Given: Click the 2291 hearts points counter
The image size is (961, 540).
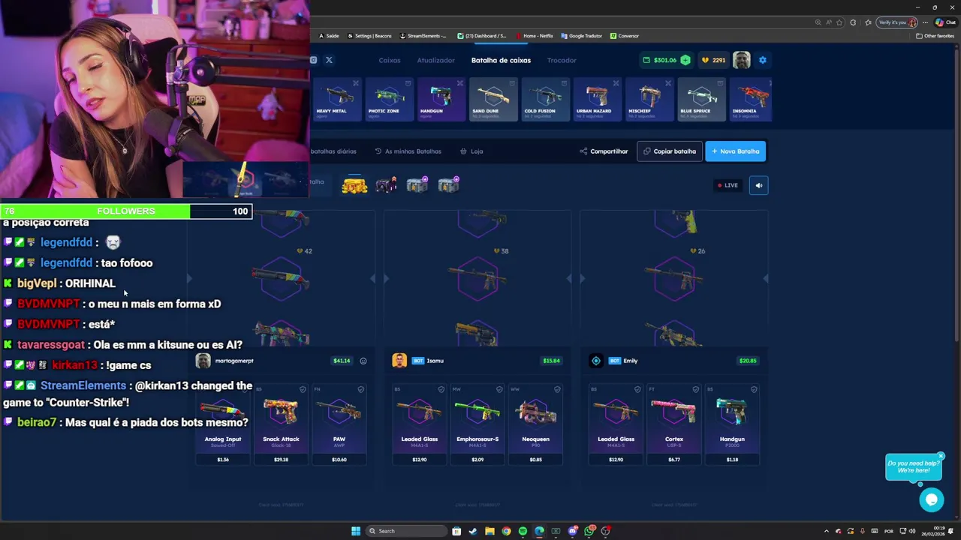Looking at the screenshot, I should (x=713, y=60).
